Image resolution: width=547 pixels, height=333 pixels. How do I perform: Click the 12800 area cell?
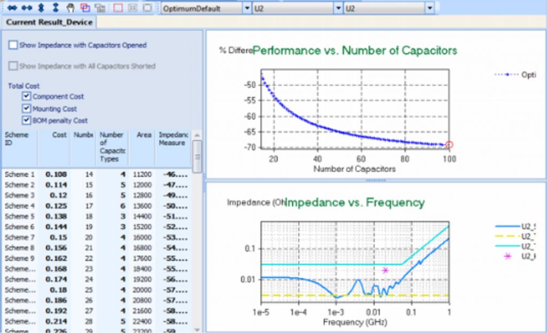point(142,195)
